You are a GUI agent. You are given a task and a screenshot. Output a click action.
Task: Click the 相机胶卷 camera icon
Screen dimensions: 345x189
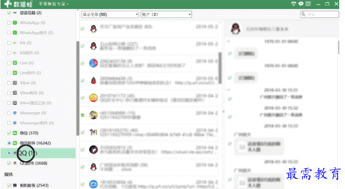pos(15,185)
